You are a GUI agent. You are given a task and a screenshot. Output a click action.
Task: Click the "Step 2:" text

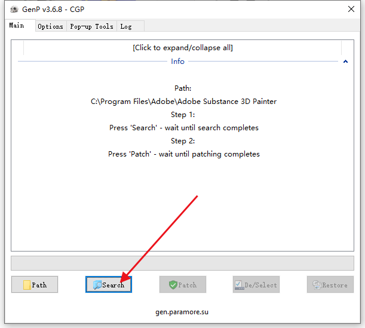[x=183, y=141]
